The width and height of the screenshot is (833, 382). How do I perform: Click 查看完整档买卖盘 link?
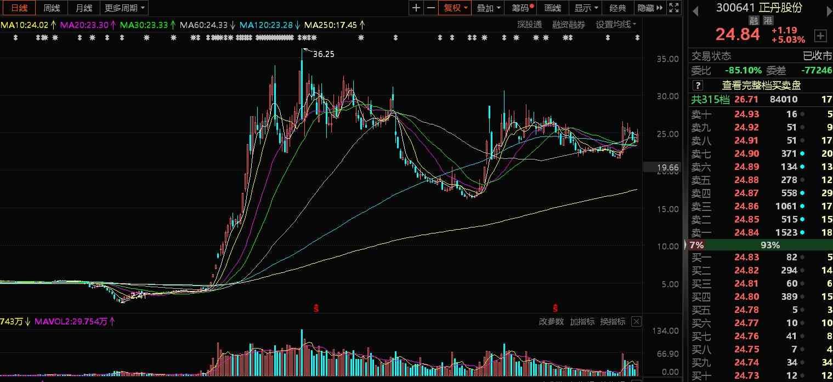(x=761, y=85)
